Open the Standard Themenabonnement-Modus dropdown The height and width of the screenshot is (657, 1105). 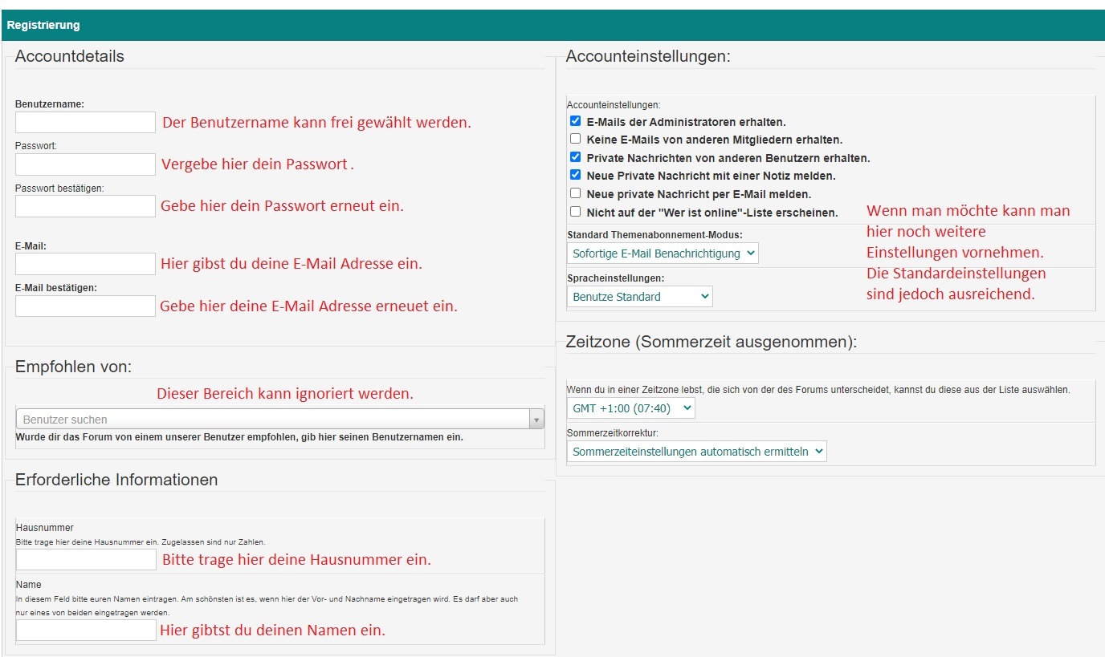[663, 253]
